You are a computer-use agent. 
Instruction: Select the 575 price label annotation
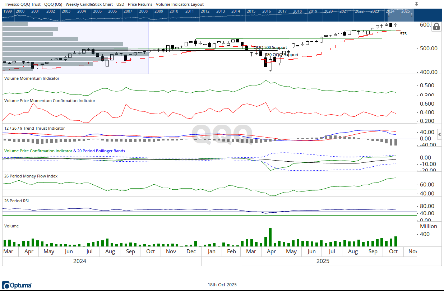point(403,34)
